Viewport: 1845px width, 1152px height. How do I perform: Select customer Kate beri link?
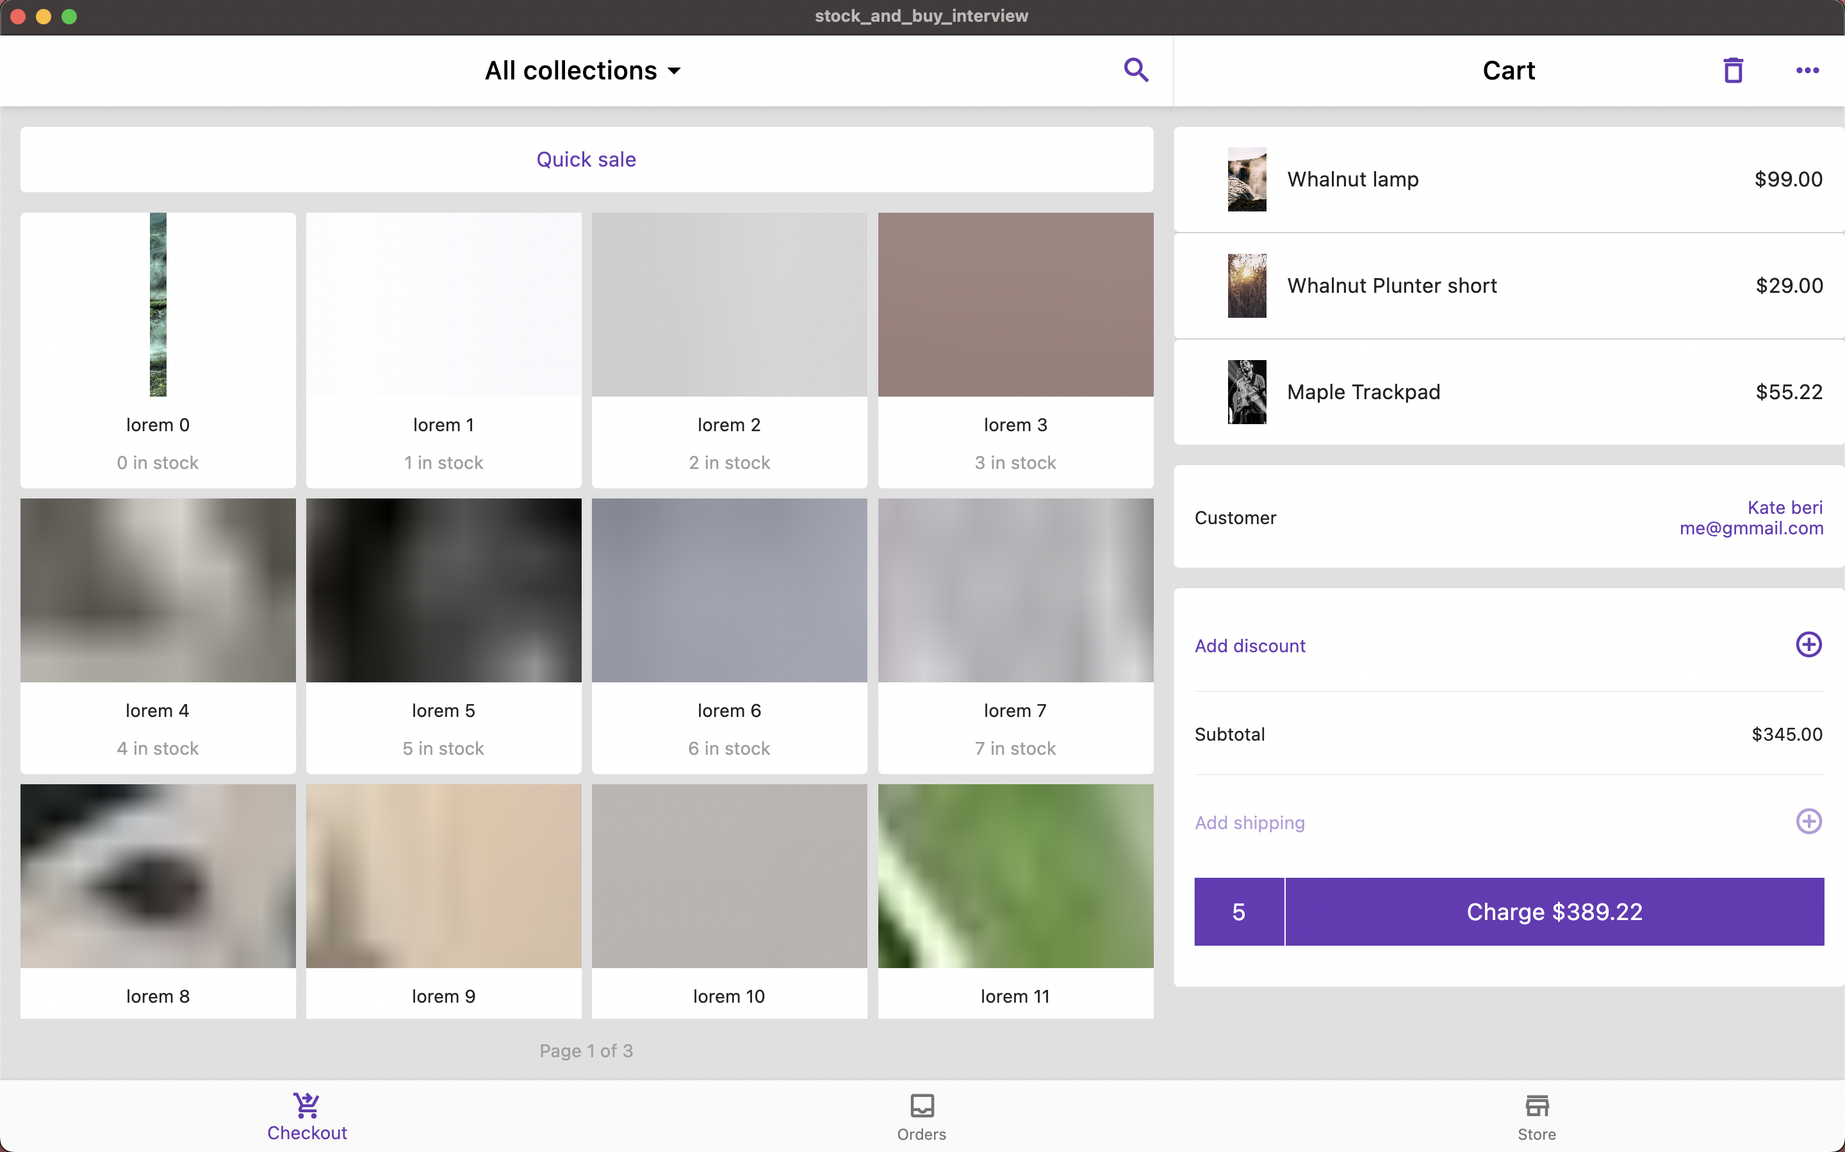(1784, 507)
